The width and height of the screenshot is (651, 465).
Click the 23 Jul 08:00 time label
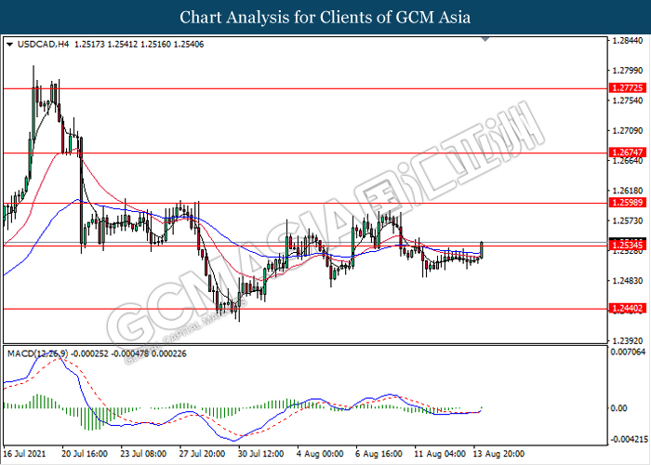pyautogui.click(x=143, y=454)
